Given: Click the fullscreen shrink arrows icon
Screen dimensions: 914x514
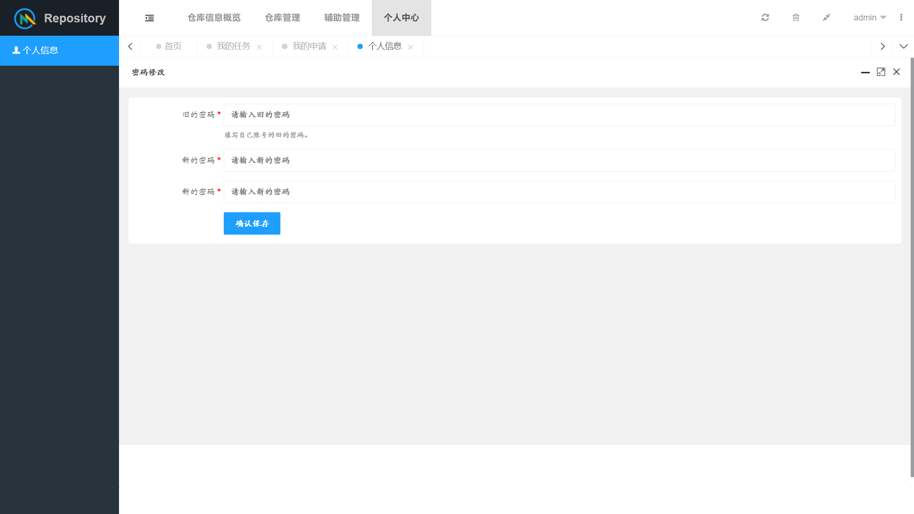Looking at the screenshot, I should (826, 18).
